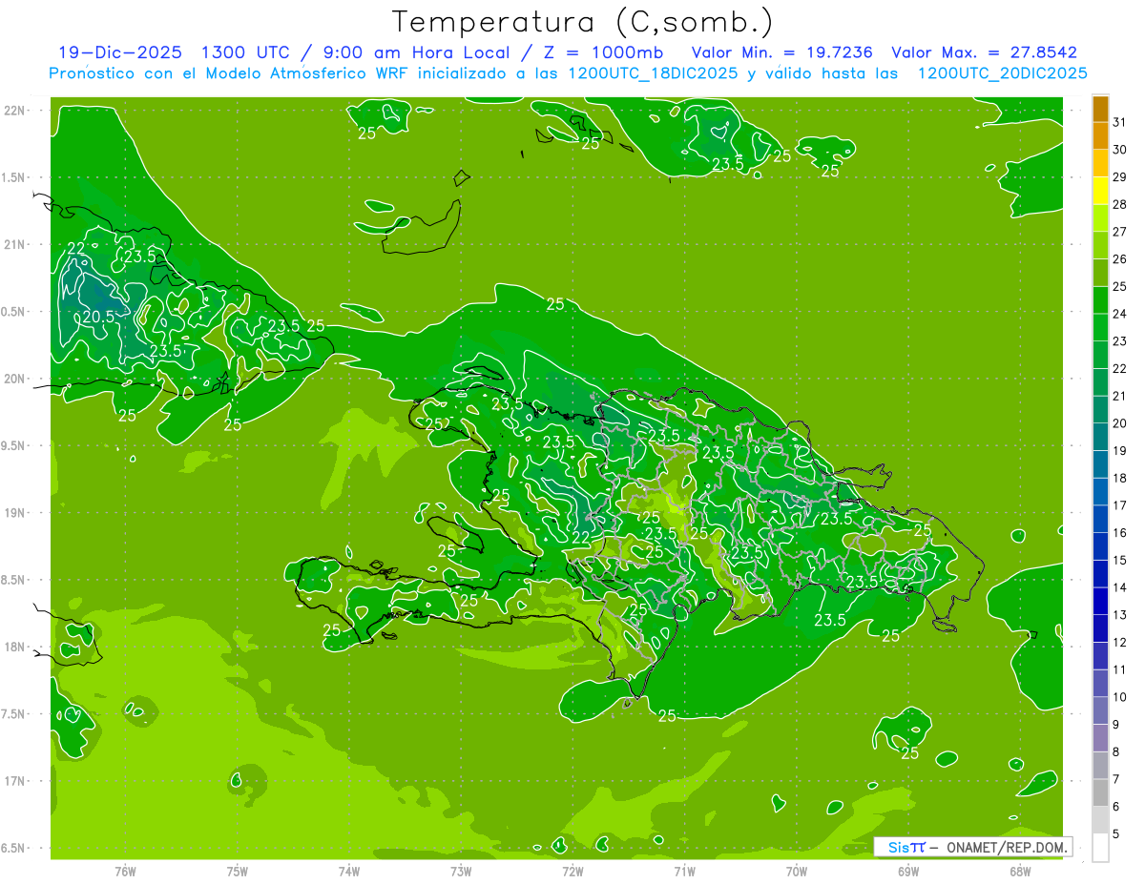Click the '17N' latitude axis label
This screenshot has width=1145, height=884.
[x=14, y=781]
